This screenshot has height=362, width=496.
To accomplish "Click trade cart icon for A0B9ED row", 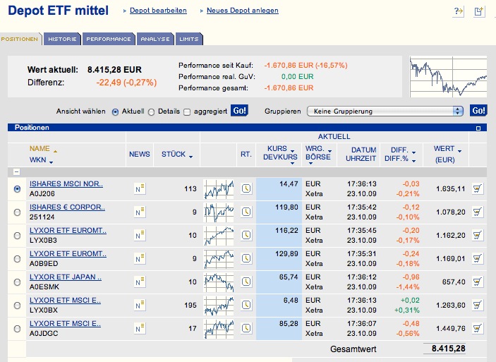I will (478, 258).
